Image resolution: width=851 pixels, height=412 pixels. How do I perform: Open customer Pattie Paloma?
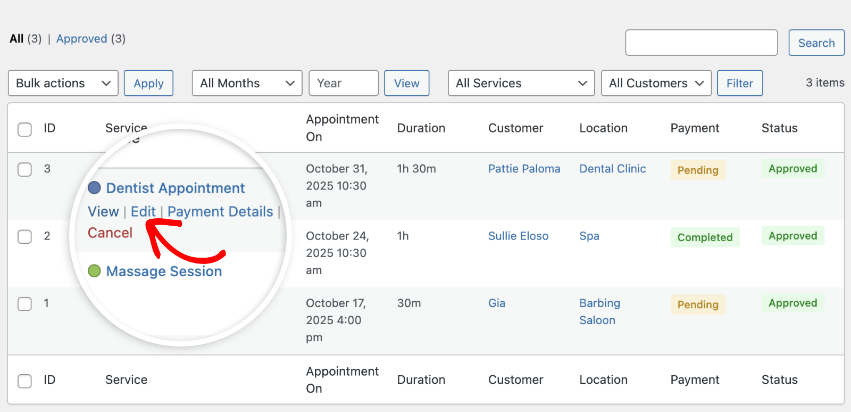click(524, 169)
